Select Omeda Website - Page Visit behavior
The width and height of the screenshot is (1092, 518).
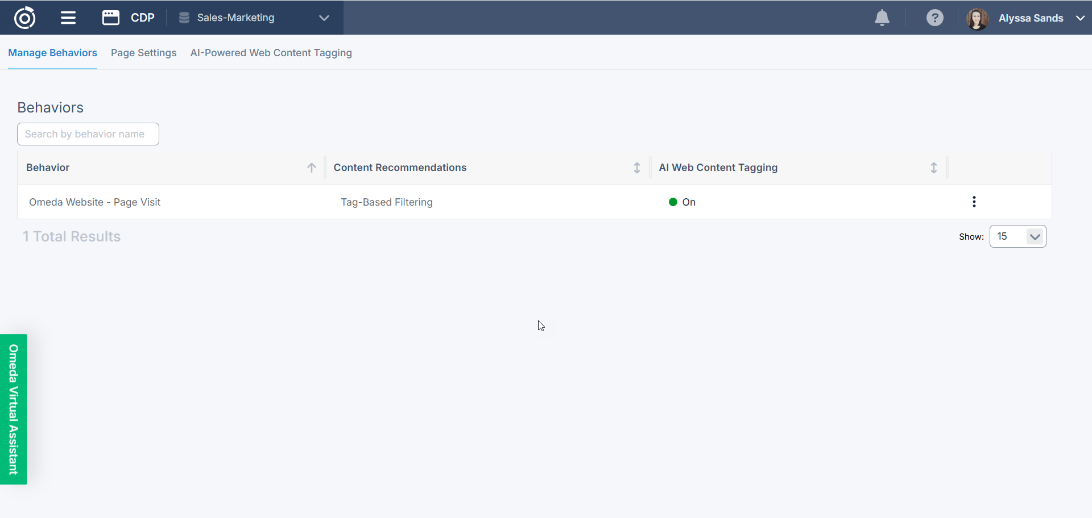pos(95,202)
